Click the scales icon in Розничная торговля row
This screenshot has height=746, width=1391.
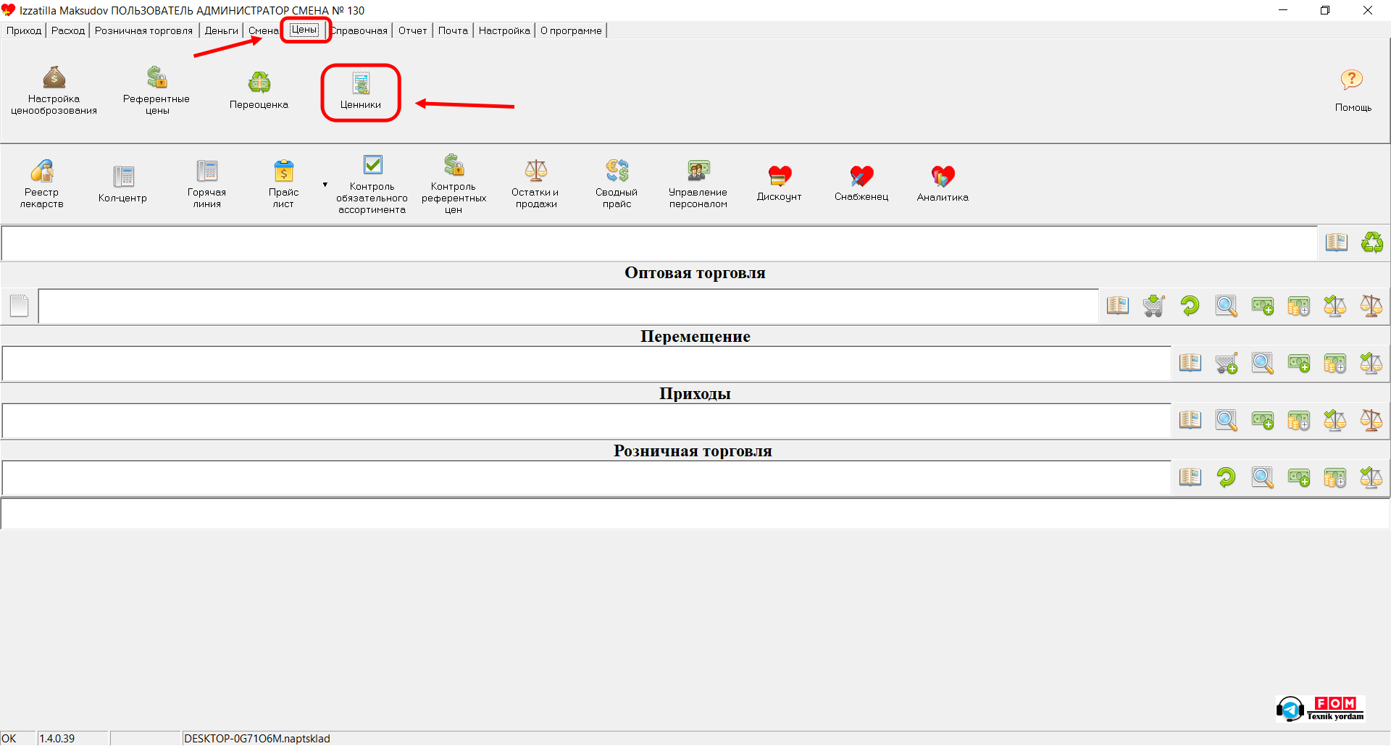(1371, 477)
